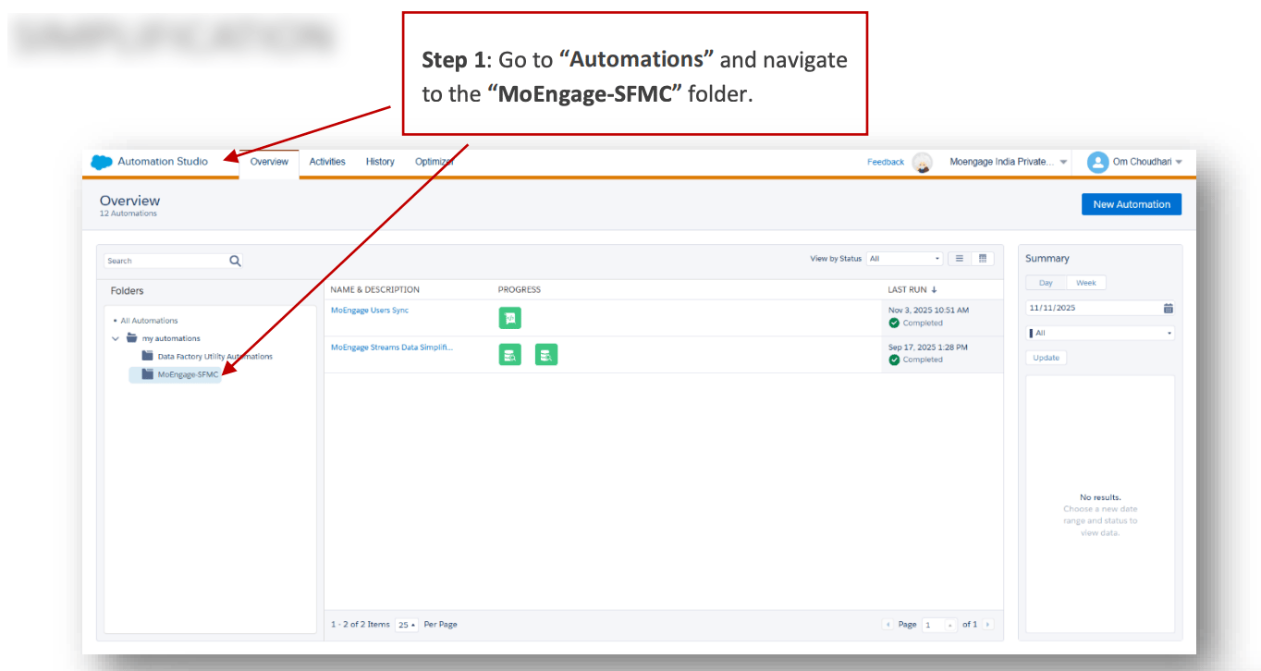
Task: Click Completed status icon for Nov 3 run
Action: coord(894,323)
